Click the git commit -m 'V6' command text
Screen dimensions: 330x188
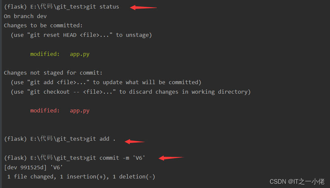116,158
